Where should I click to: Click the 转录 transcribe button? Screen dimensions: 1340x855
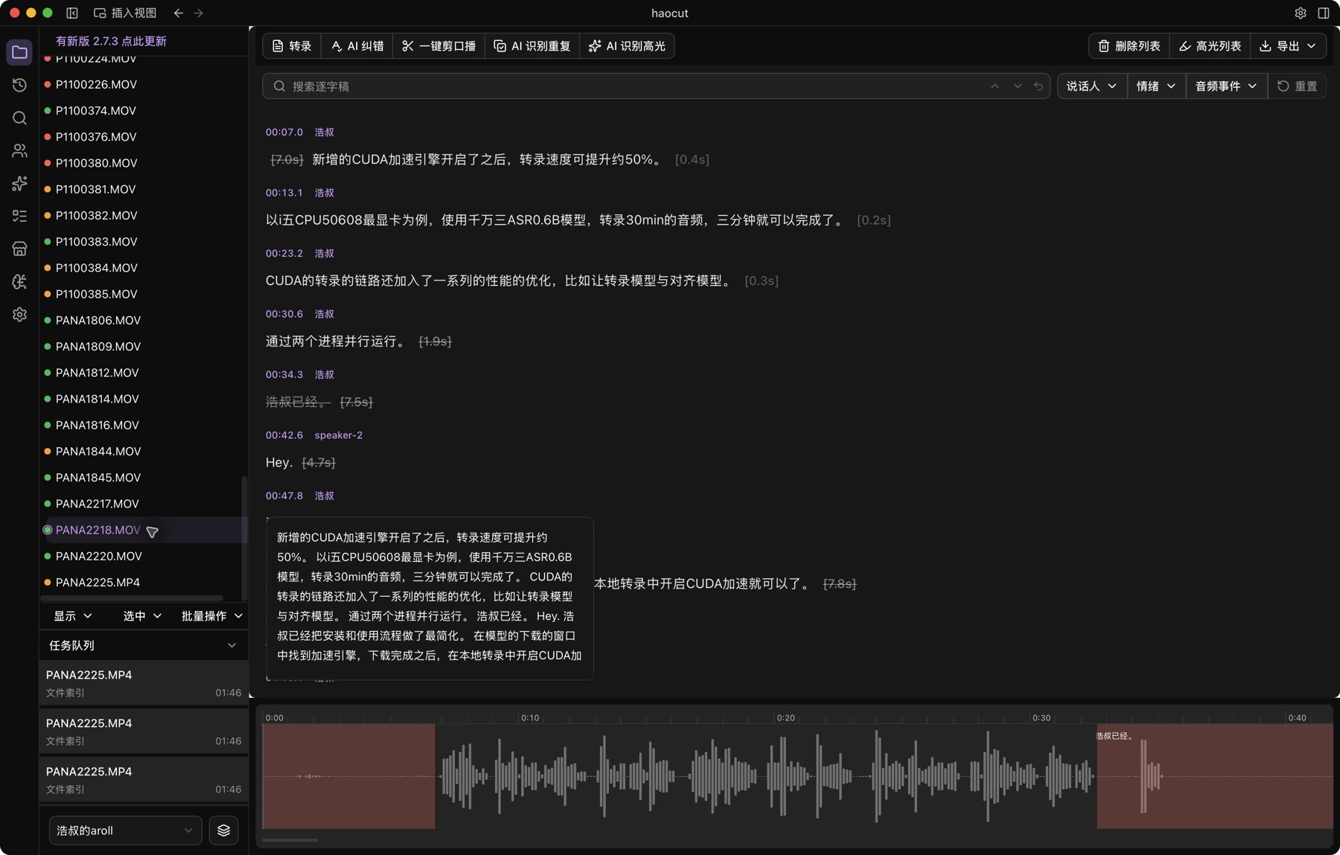(292, 46)
